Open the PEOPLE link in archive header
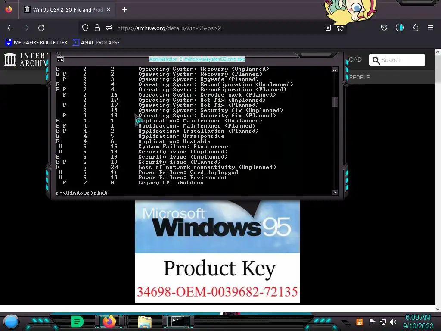The height and width of the screenshot is (331, 441). (x=360, y=78)
